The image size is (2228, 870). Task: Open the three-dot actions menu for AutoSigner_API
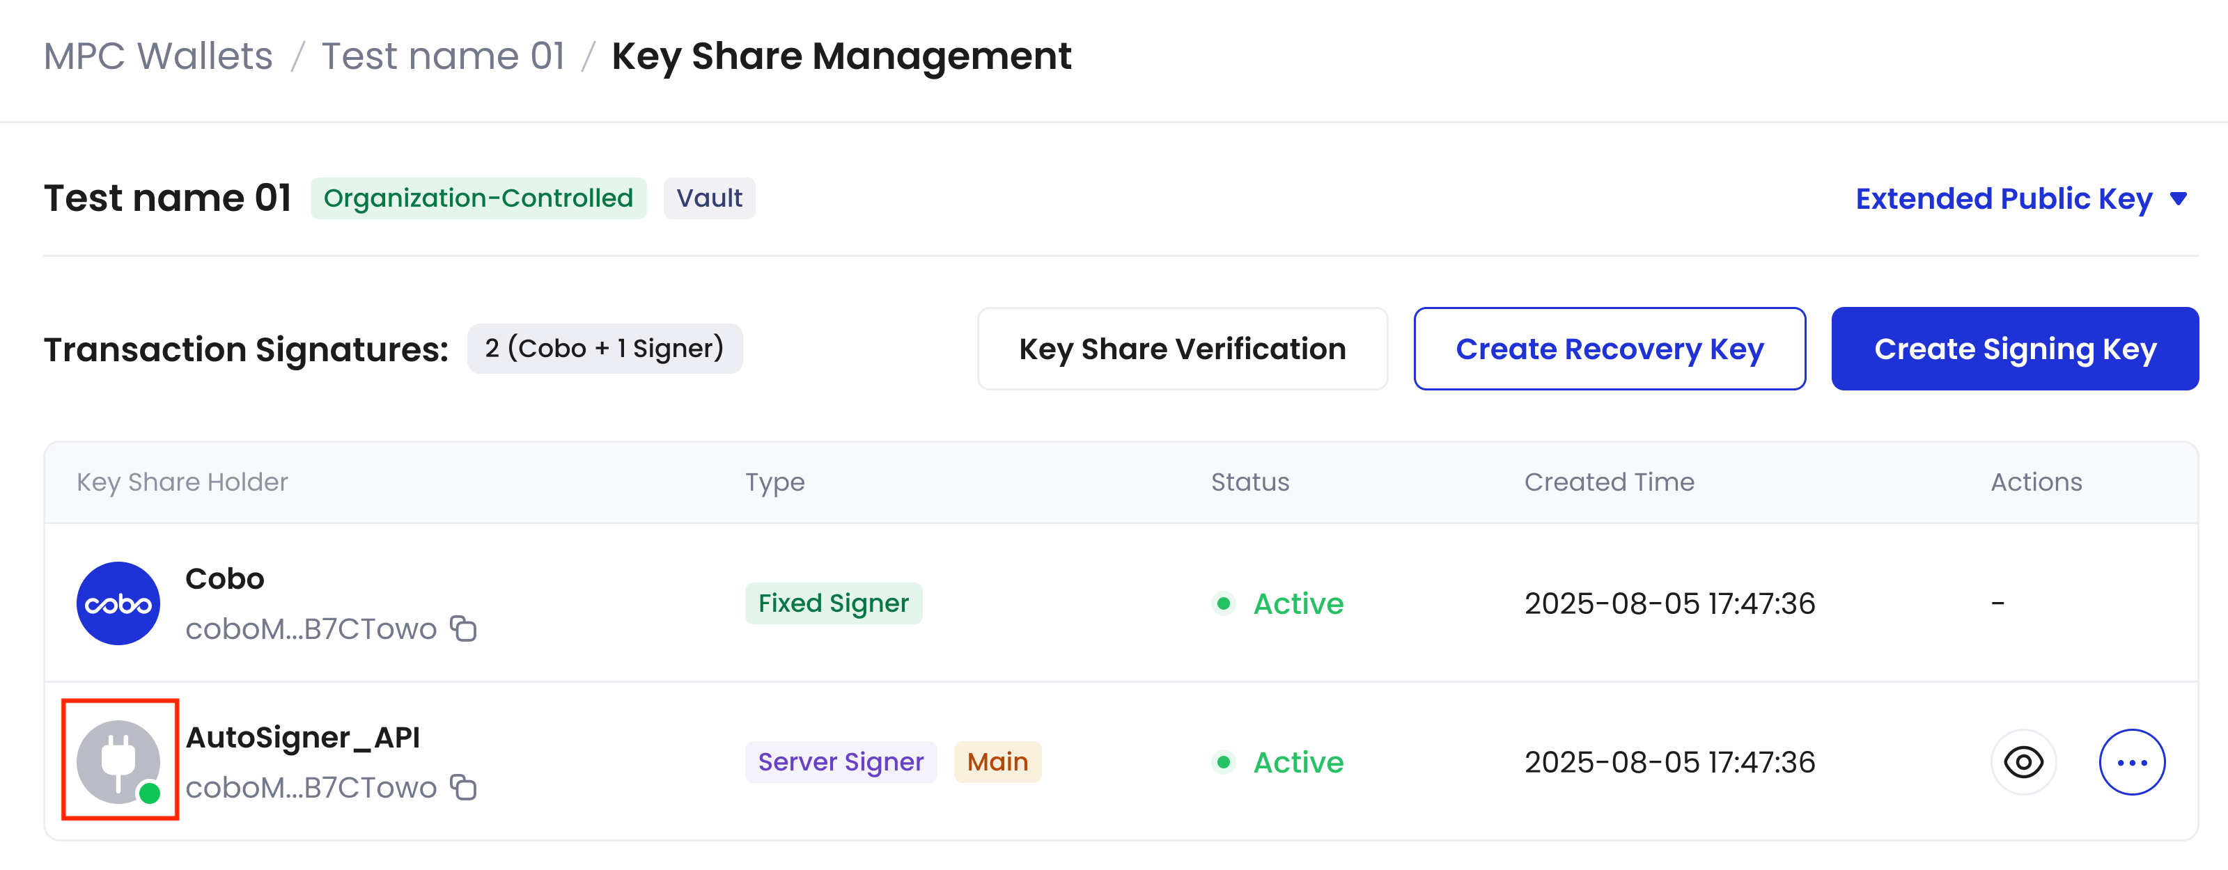2131,762
